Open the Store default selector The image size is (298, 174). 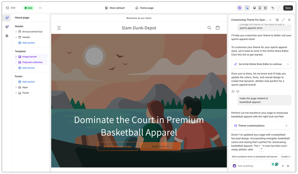114,8
